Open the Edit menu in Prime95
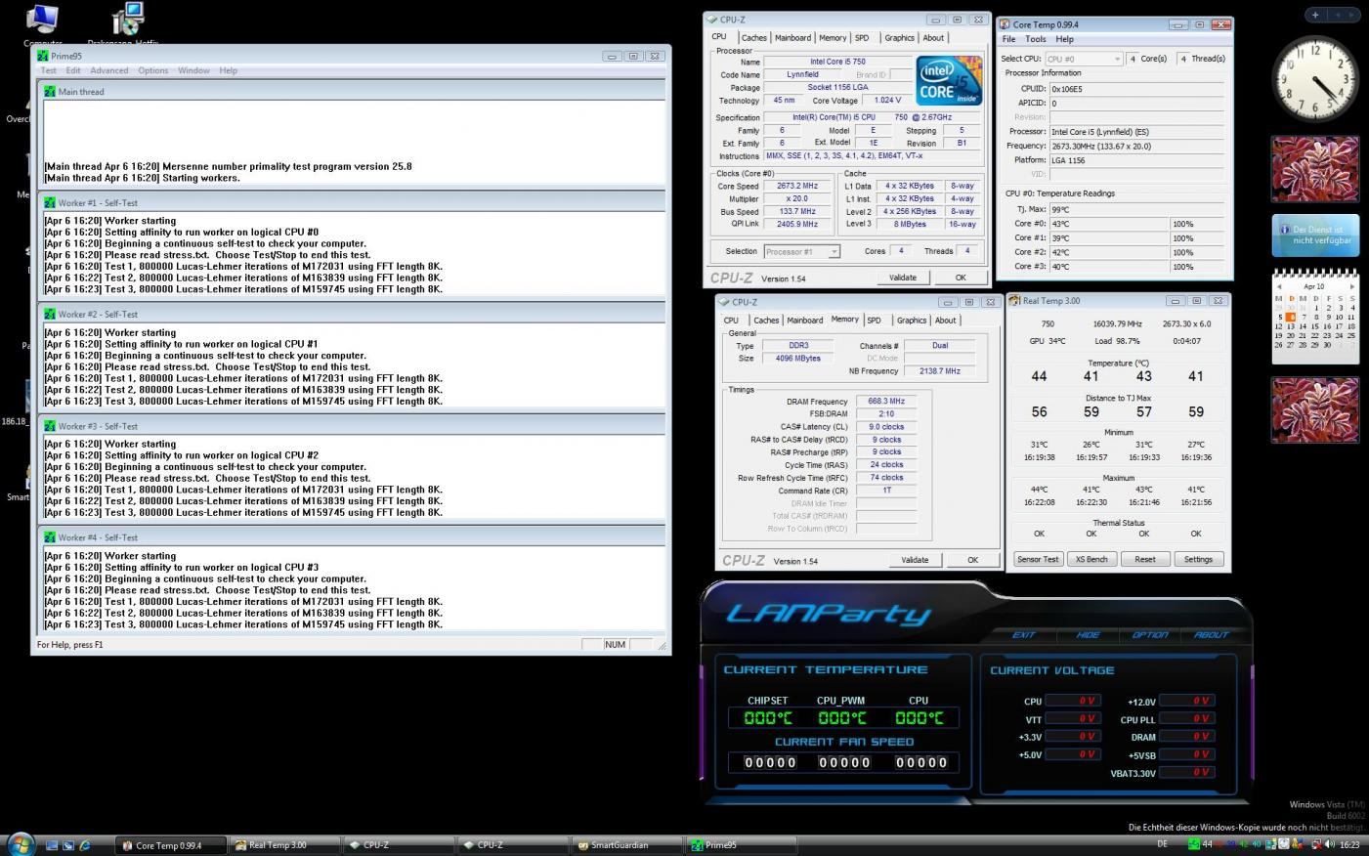Viewport: 1369px width, 856px height. coord(73,70)
